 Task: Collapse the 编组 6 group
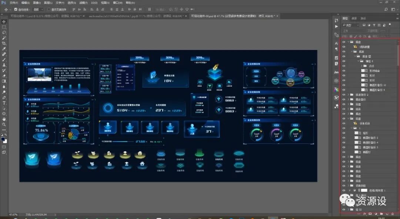click(359, 61)
